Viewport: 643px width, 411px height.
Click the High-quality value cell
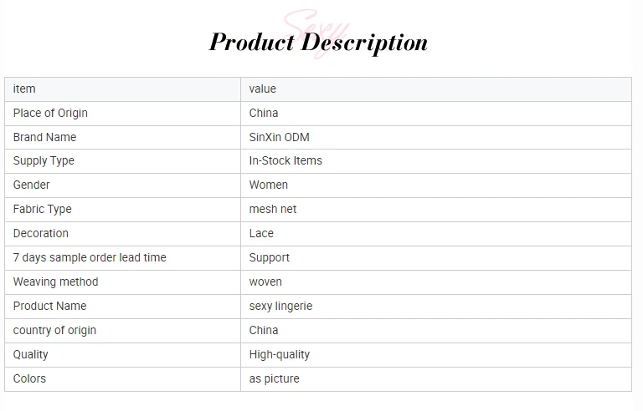[x=279, y=354]
